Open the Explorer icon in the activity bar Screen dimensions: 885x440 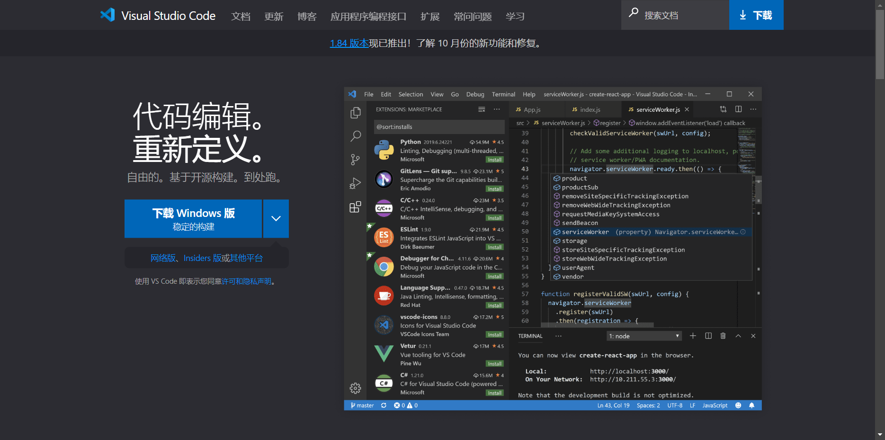click(x=355, y=113)
